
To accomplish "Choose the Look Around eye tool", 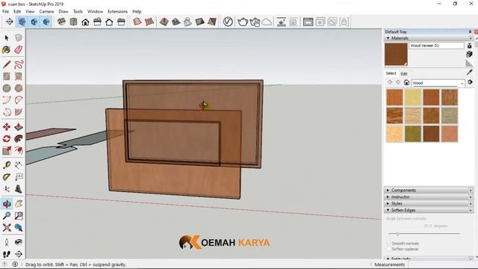I will (19, 242).
